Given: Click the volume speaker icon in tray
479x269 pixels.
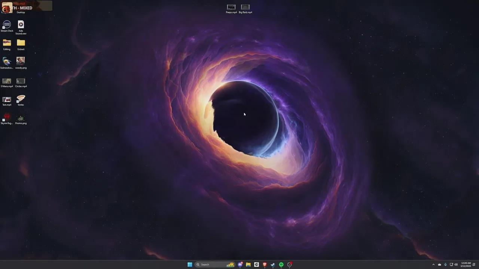Looking at the screenshot, I should point(456,265).
